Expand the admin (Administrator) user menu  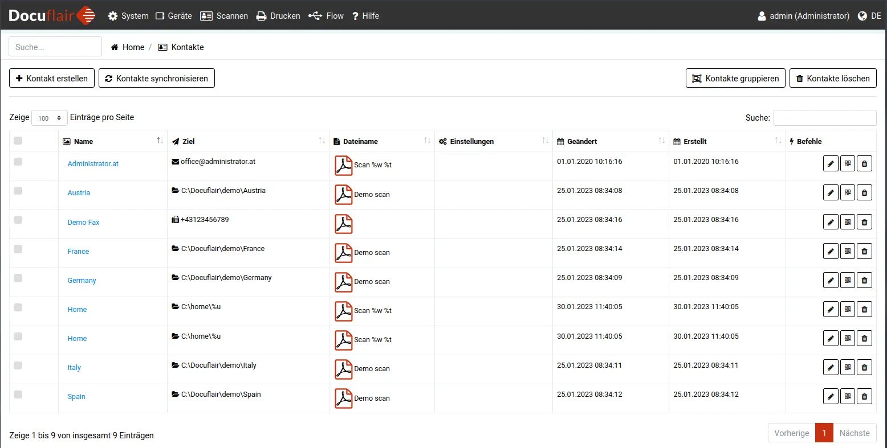pyautogui.click(x=803, y=16)
